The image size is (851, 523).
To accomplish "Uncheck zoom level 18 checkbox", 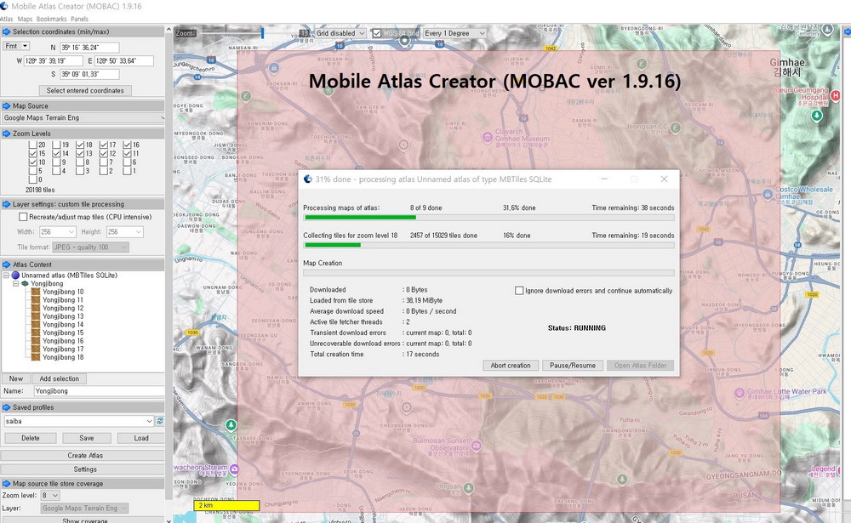I will (x=80, y=145).
